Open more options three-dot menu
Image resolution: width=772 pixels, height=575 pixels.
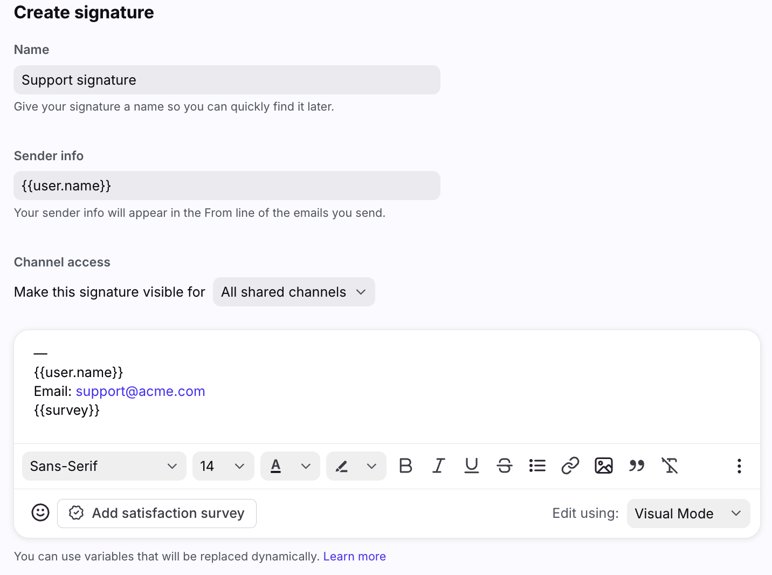(739, 466)
